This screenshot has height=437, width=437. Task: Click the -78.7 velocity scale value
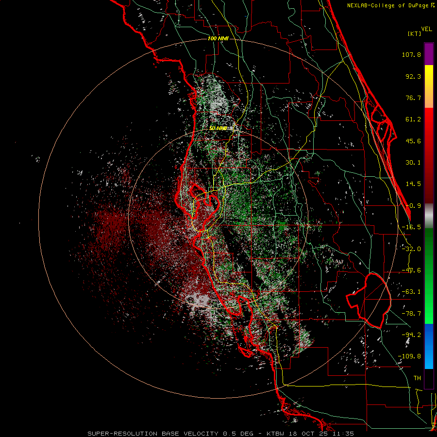pos(411,314)
